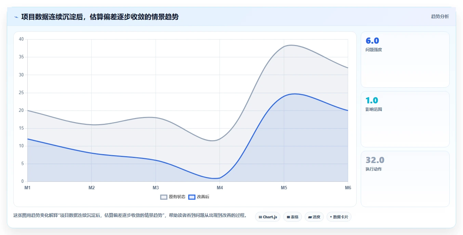The image size is (463, 235).
Task: Click the 问题强度 label
Action: click(x=374, y=50)
